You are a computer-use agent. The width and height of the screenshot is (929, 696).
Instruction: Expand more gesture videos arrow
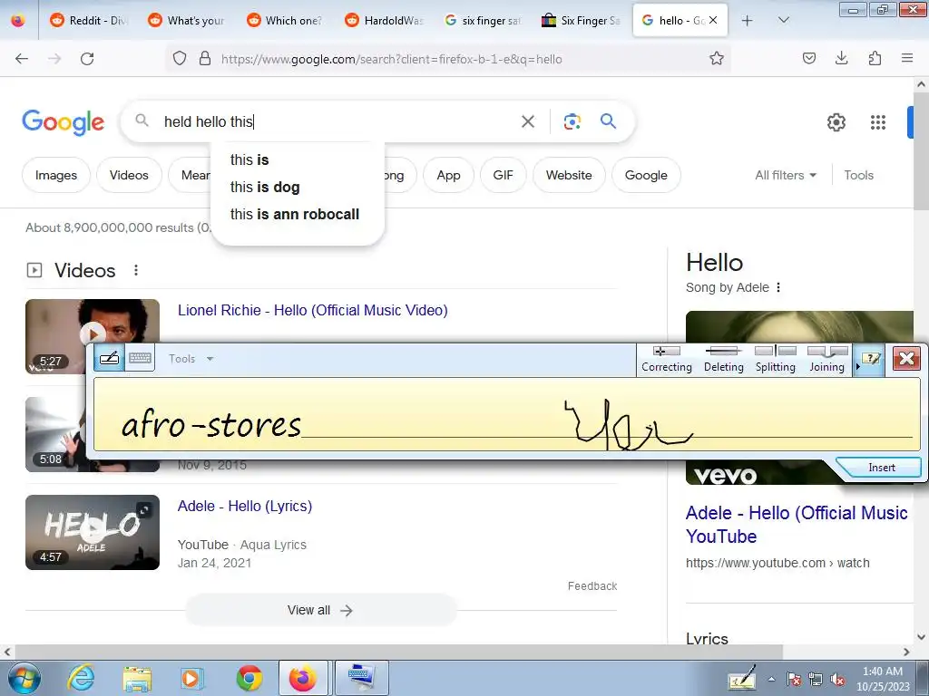click(x=857, y=367)
